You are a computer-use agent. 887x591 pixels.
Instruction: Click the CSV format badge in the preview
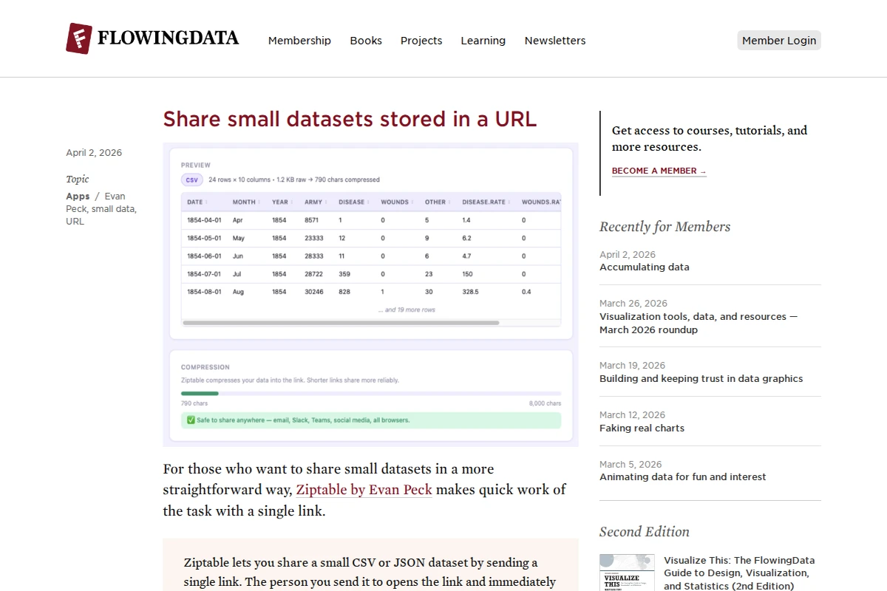click(192, 180)
